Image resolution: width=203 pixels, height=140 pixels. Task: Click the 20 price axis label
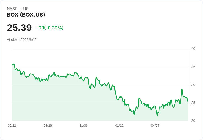pyautogui.click(x=193, y=121)
